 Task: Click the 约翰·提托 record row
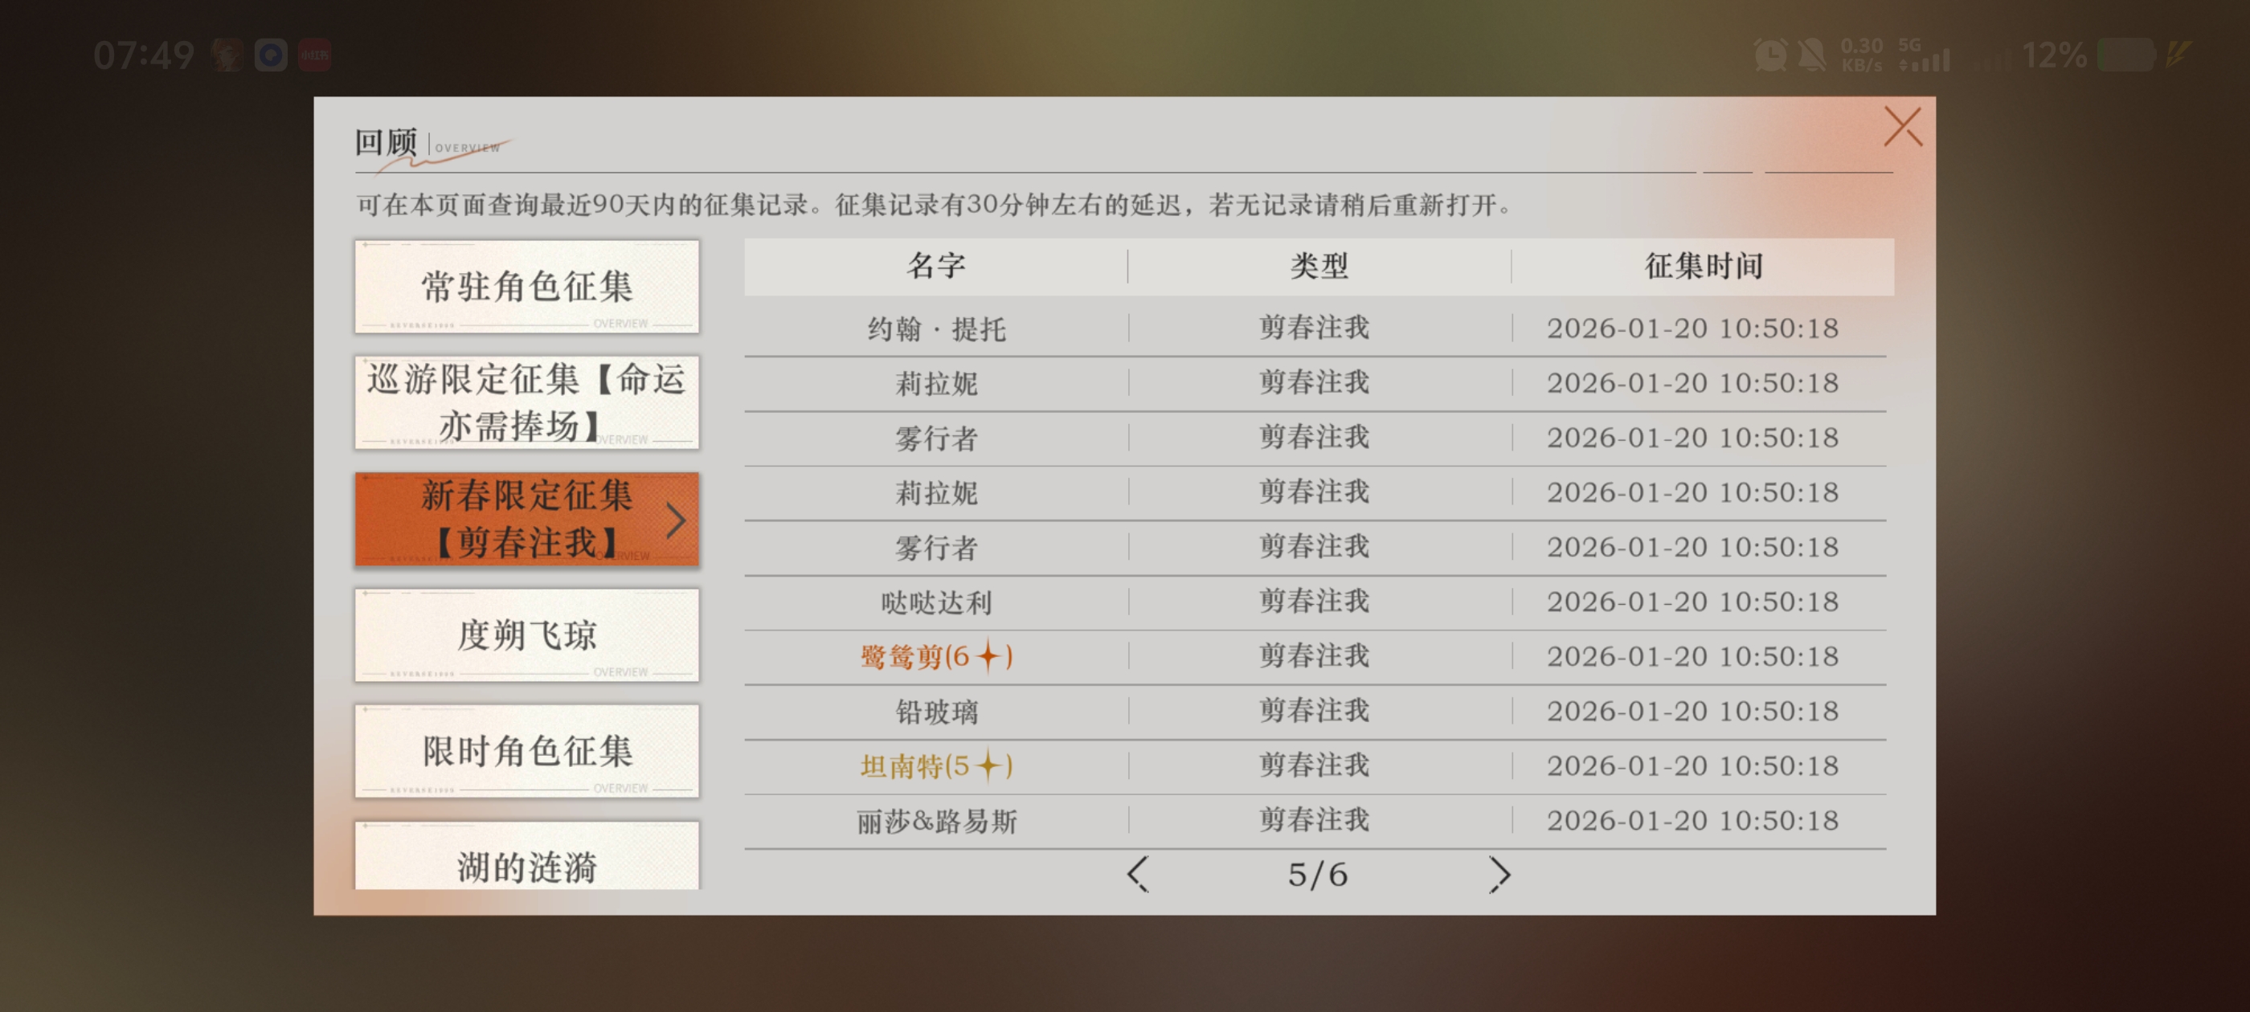pyautogui.click(x=935, y=329)
